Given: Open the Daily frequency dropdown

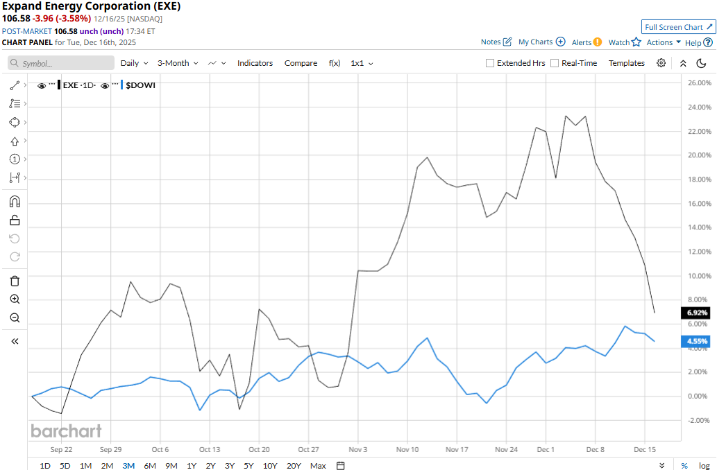Looking at the screenshot, I should [x=134, y=63].
